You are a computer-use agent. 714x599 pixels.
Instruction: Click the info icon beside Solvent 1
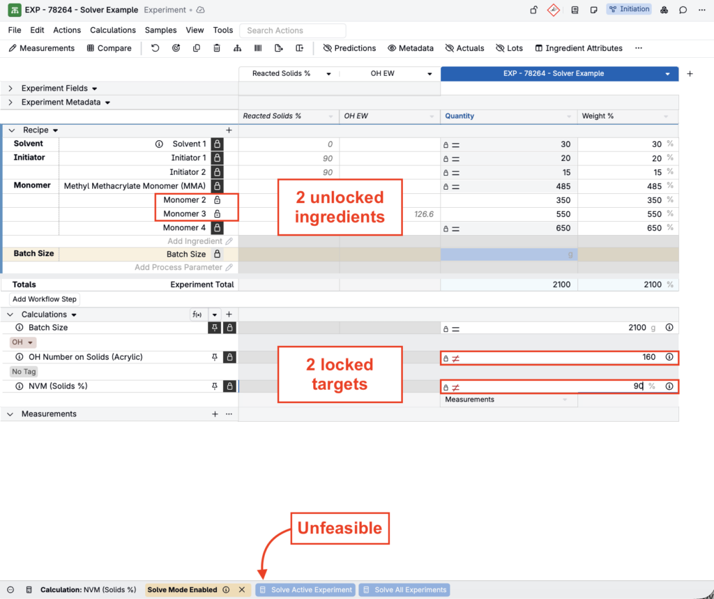coord(159,144)
